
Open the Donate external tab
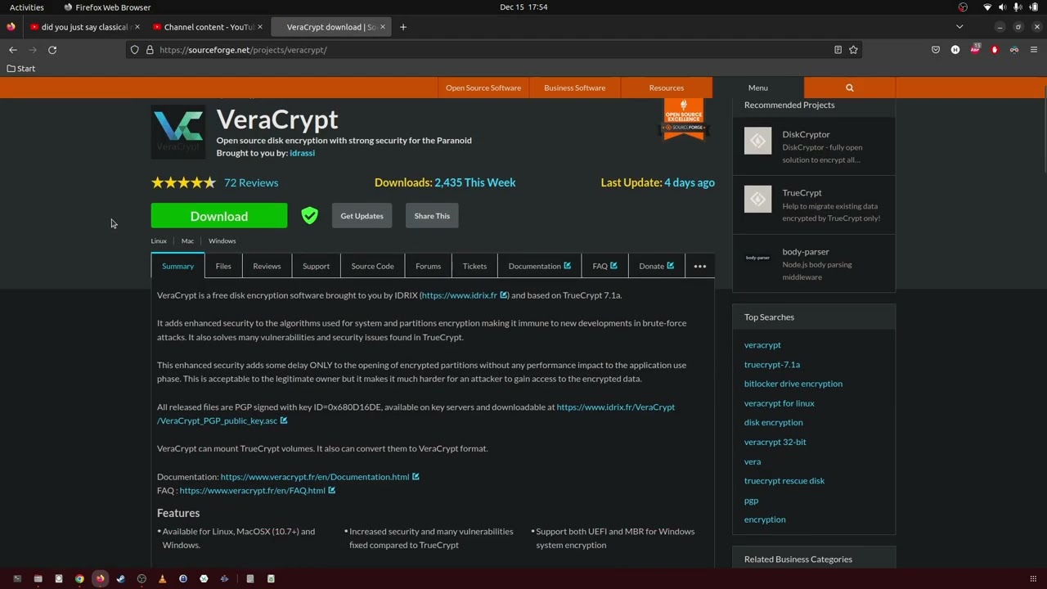(x=656, y=266)
